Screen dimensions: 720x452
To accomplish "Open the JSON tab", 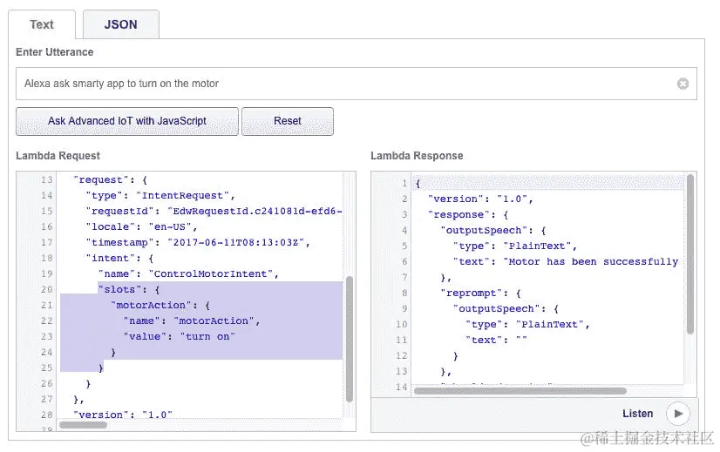I will click(121, 24).
